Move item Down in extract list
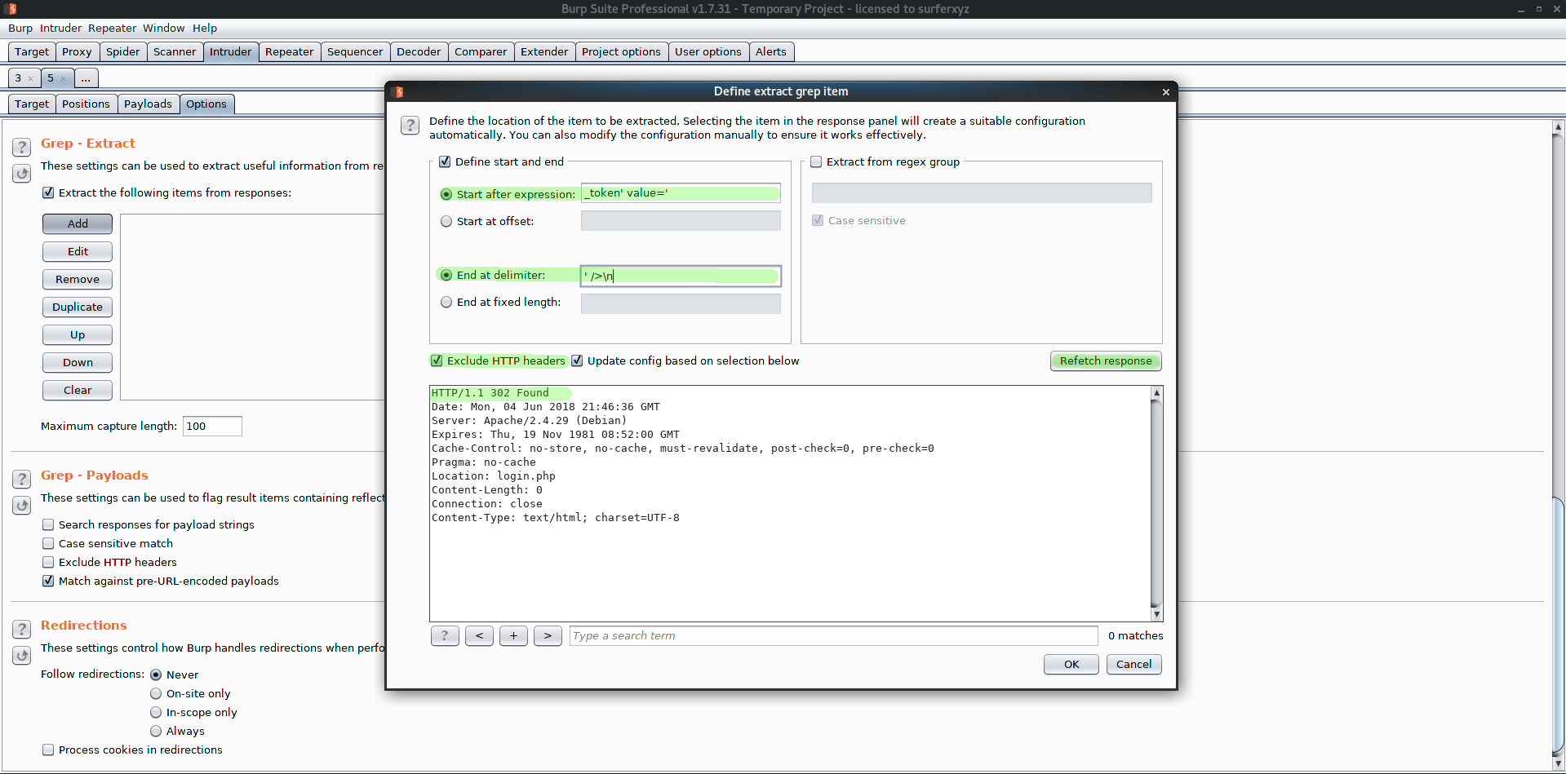Viewport: 1566px width, 774px height. coord(78,362)
